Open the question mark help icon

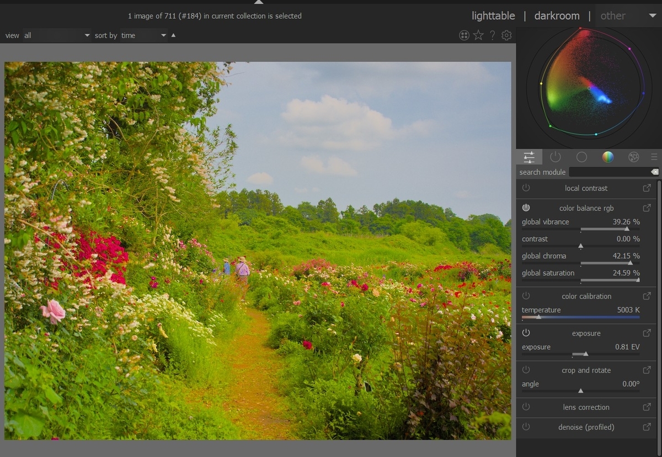(x=493, y=35)
